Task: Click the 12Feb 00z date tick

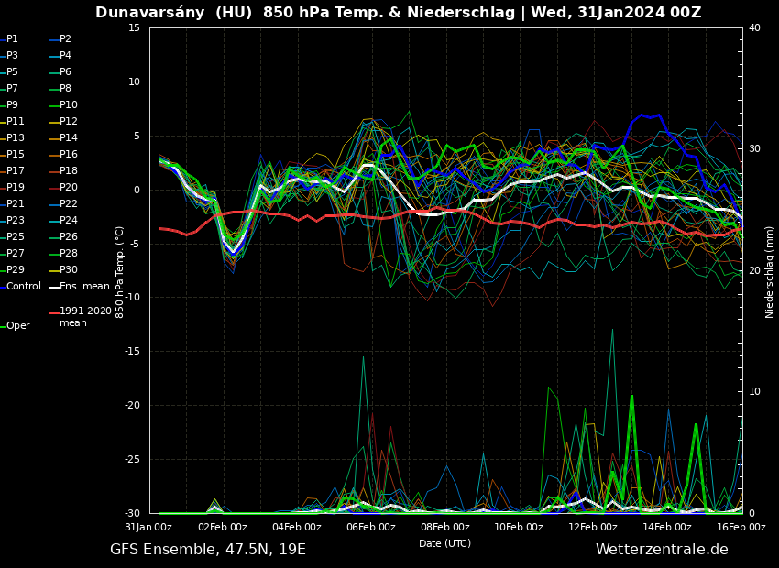Action: (592, 527)
